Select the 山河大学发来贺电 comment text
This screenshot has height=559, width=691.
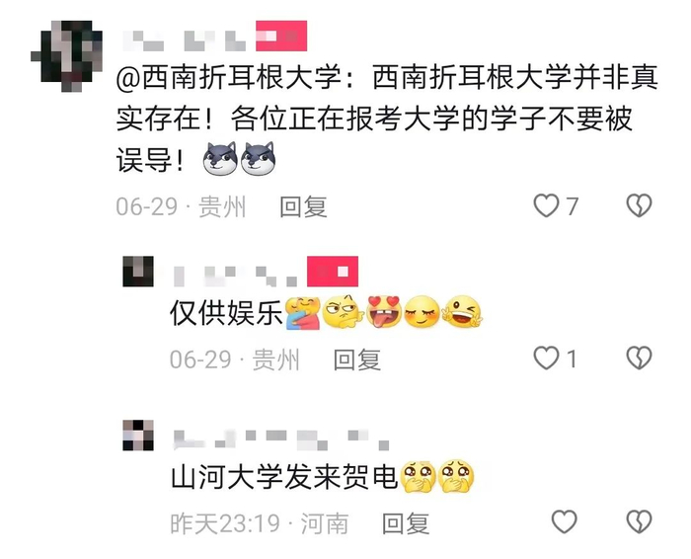(284, 477)
